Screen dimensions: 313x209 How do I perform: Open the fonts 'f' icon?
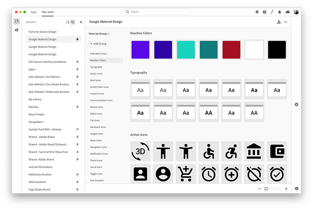point(272,12)
